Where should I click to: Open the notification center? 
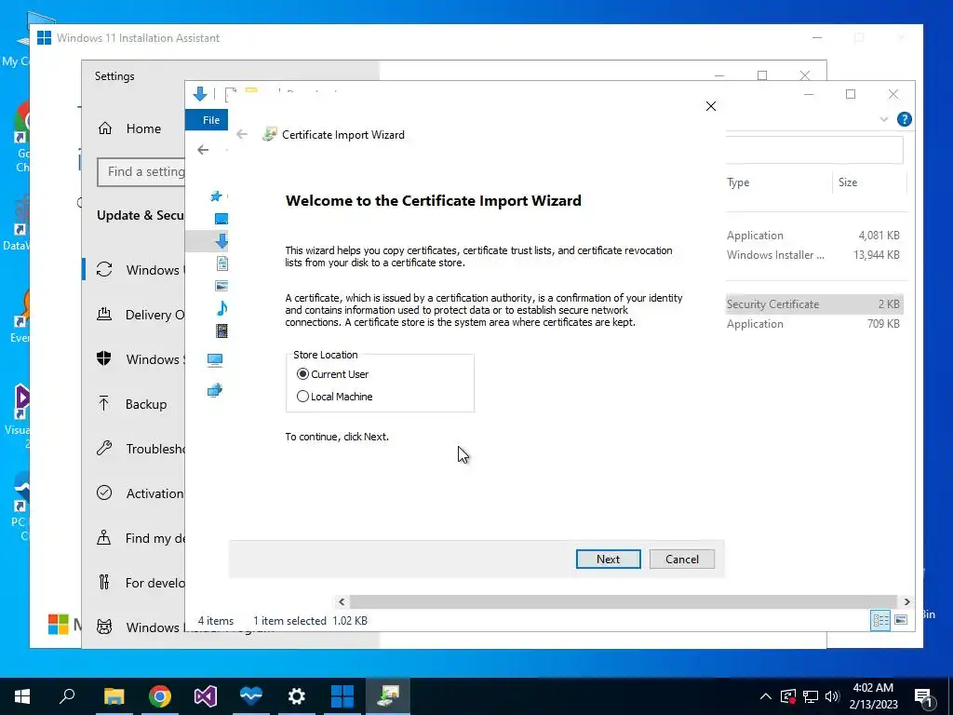tap(923, 697)
